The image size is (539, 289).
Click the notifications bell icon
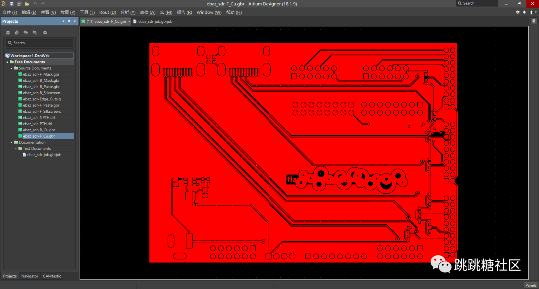(524, 12)
